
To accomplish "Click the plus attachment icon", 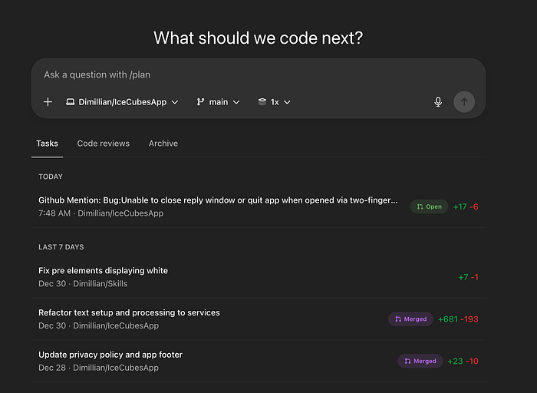I will tap(48, 102).
